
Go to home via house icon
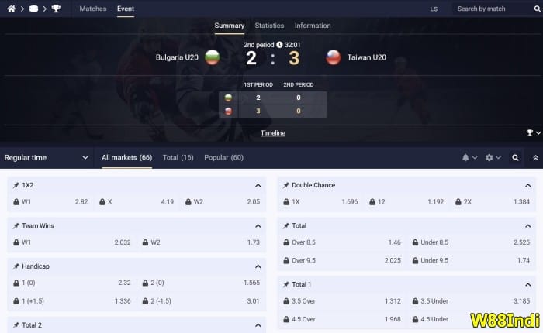pyautogui.click(x=12, y=9)
